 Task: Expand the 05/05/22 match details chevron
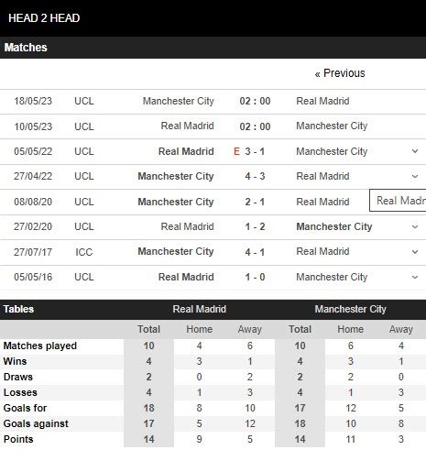click(x=415, y=151)
